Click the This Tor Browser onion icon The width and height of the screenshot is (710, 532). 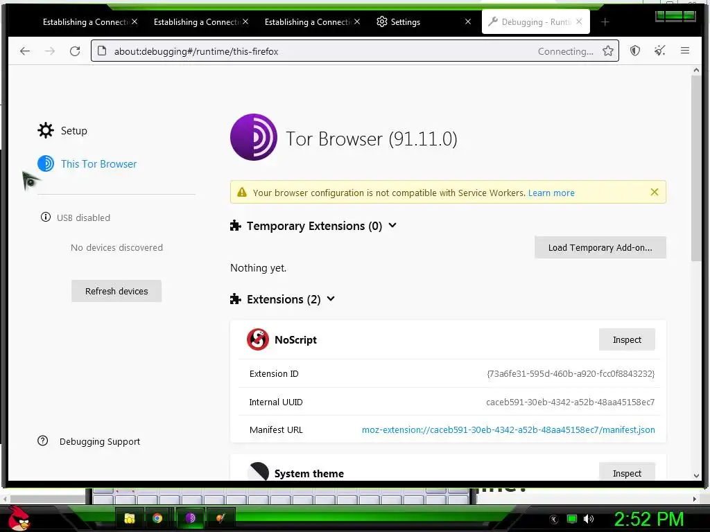[45, 163]
